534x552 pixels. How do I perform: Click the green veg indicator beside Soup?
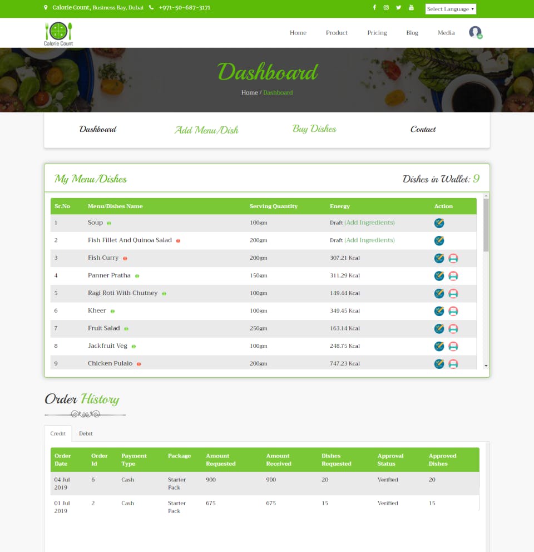[x=109, y=223]
